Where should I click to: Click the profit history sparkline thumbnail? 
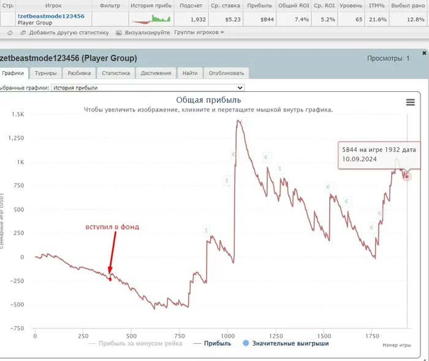coord(151,19)
